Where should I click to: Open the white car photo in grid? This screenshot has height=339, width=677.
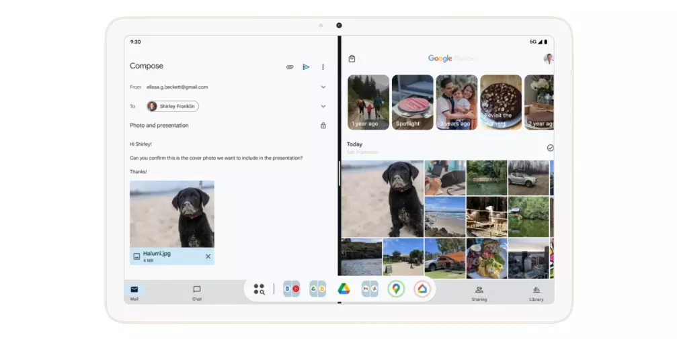pyautogui.click(x=528, y=178)
